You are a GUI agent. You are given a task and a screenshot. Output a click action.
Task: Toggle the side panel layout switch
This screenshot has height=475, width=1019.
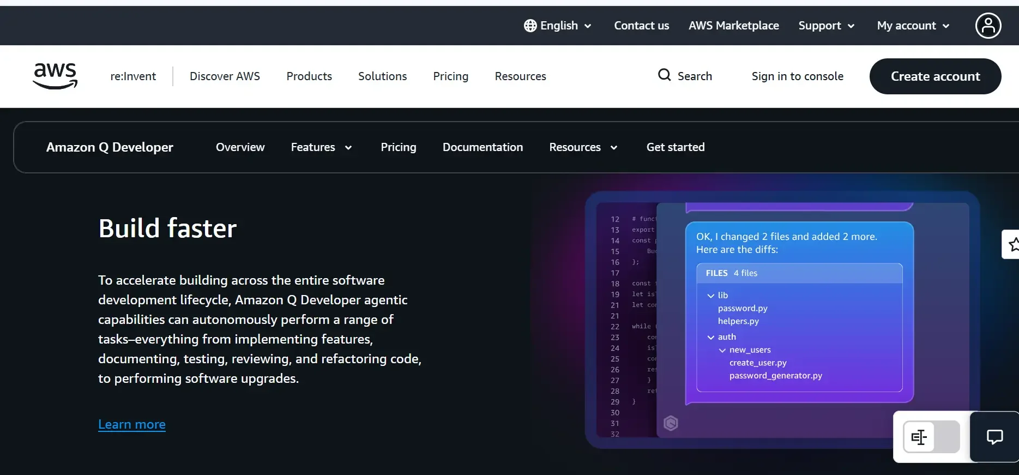coord(931,437)
